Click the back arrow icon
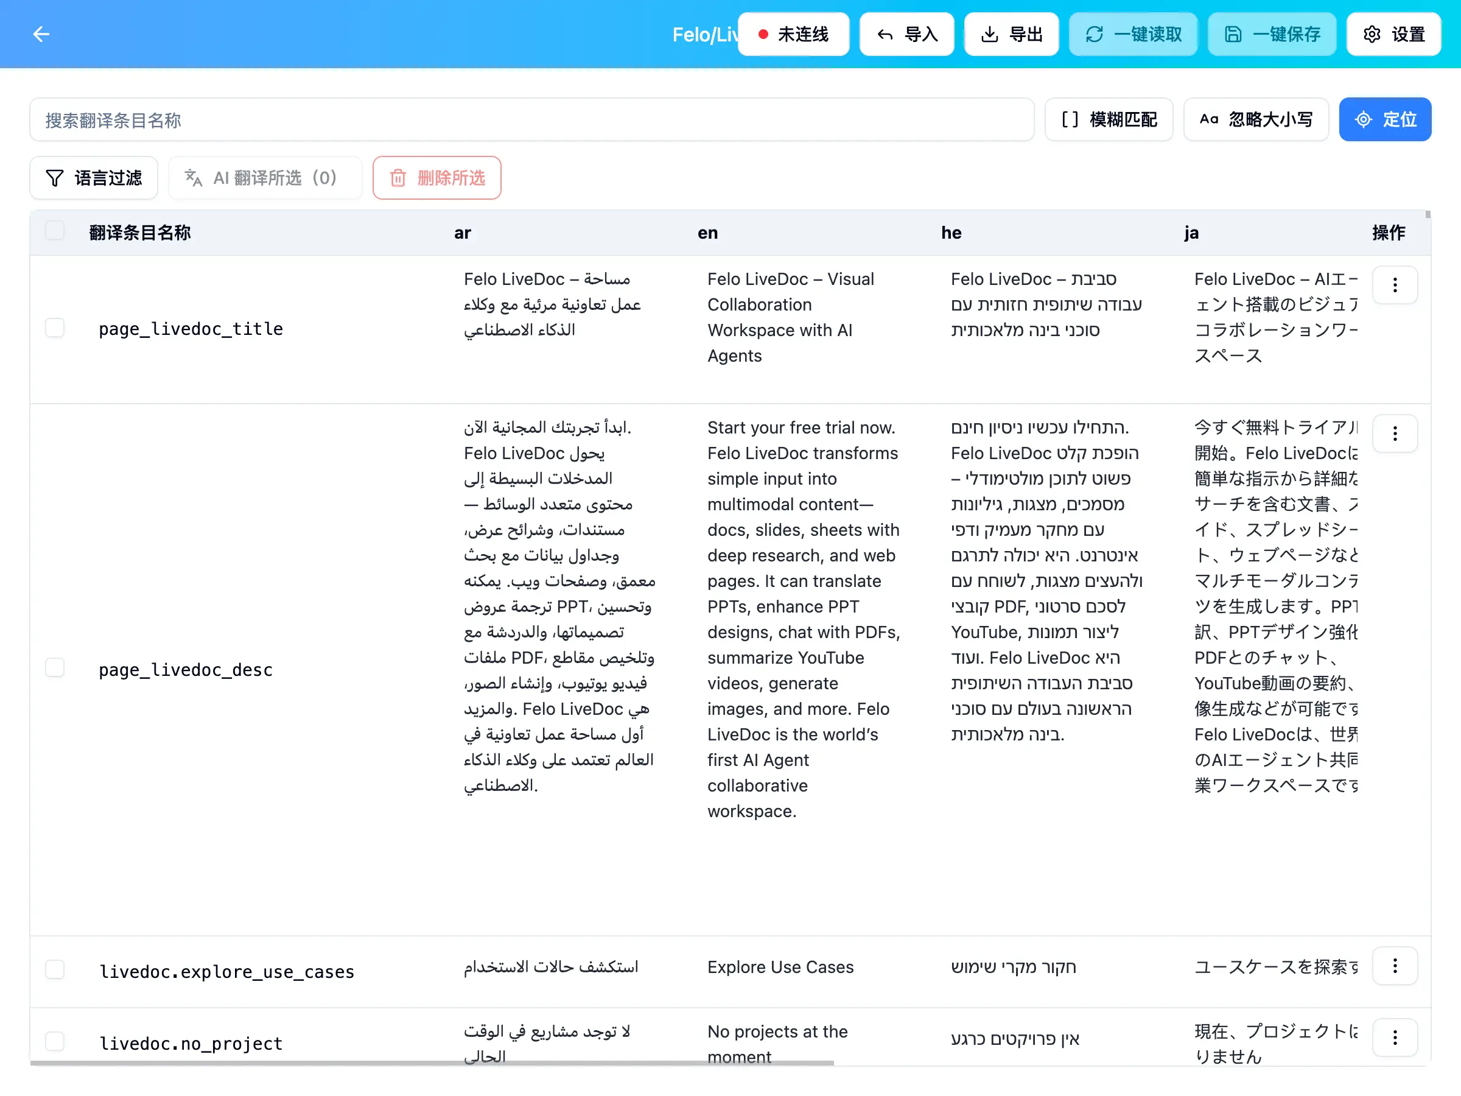 point(41,33)
